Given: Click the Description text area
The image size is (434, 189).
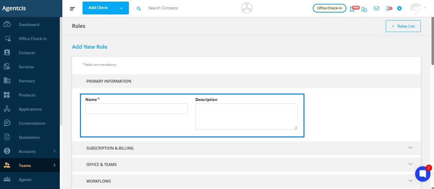Looking at the screenshot, I should [x=246, y=117].
